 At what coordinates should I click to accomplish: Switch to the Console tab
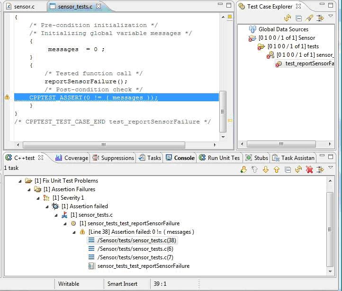coord(180,158)
